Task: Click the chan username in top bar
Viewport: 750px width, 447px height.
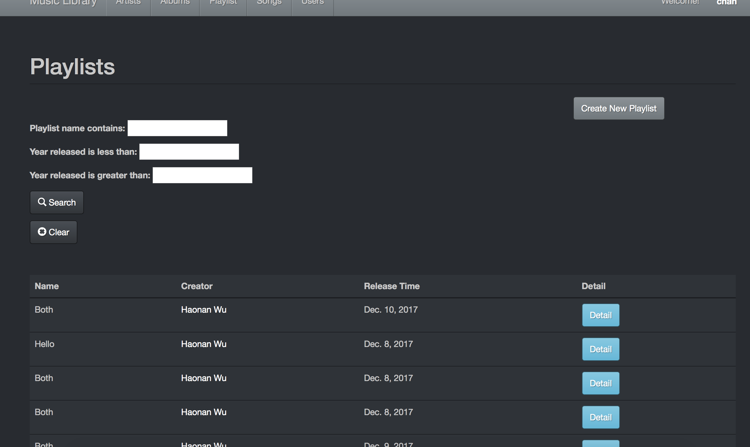Action: 726,2
